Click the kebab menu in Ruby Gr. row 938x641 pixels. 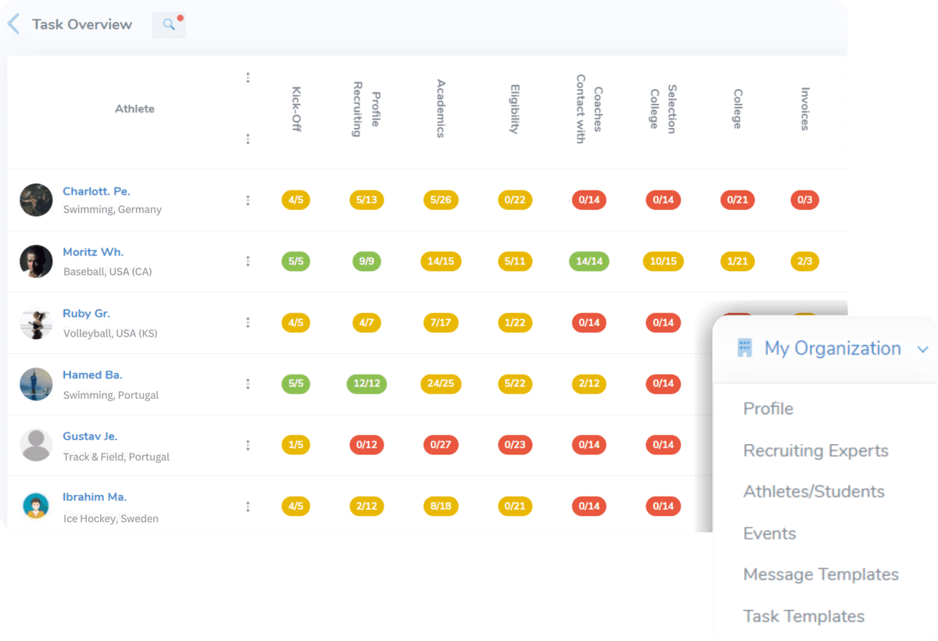click(x=248, y=322)
